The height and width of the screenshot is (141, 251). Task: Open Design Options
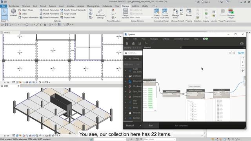tap(125, 14)
